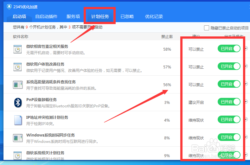Viewport: 250px width, 165px height.
Task: Click the 软件名称 column header
Action: coord(21,37)
